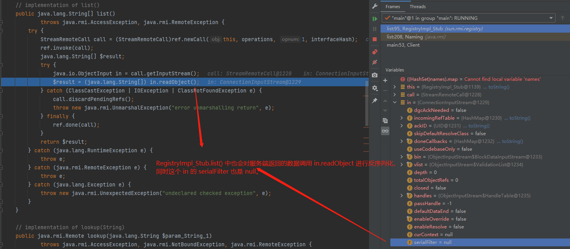The width and height of the screenshot is (570, 249).
Task: Select the curContext = null row
Action: [480, 235]
